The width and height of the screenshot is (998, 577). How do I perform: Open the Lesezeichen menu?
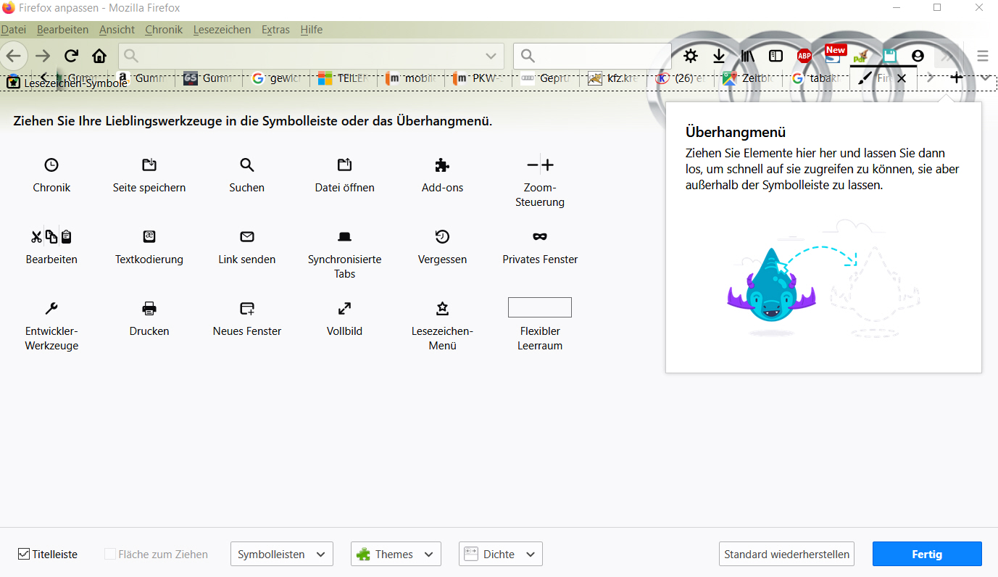click(222, 30)
